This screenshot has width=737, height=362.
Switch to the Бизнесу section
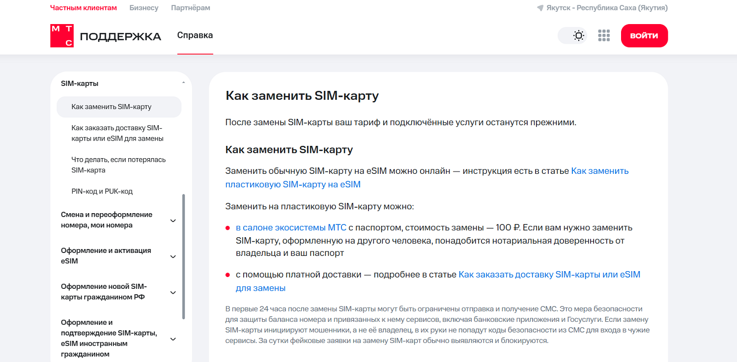(144, 8)
